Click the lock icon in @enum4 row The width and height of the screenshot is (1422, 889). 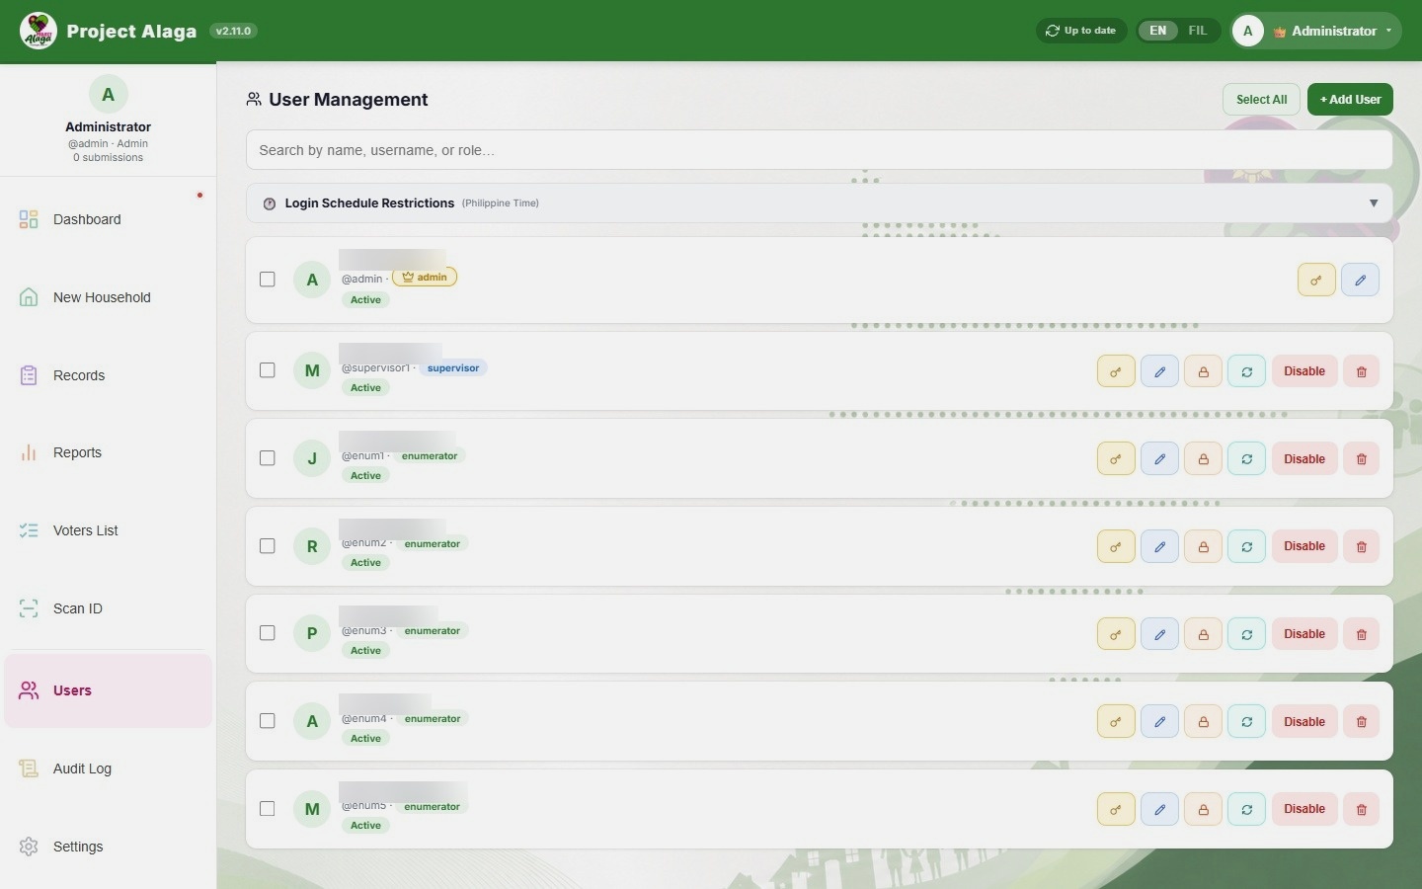1203,722
